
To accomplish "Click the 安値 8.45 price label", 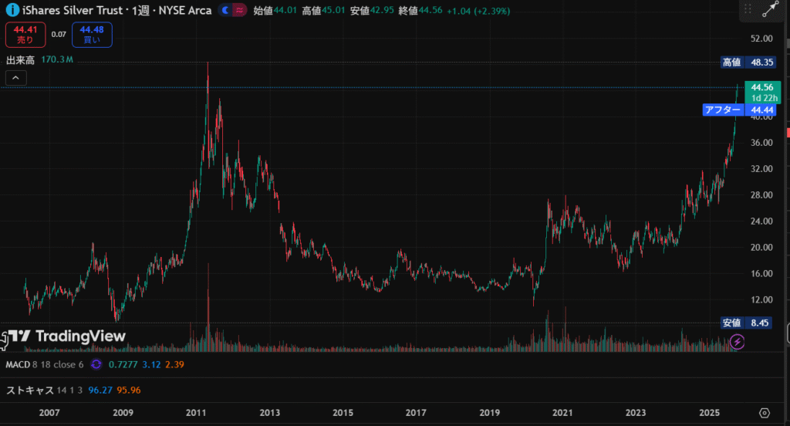I will [x=747, y=323].
